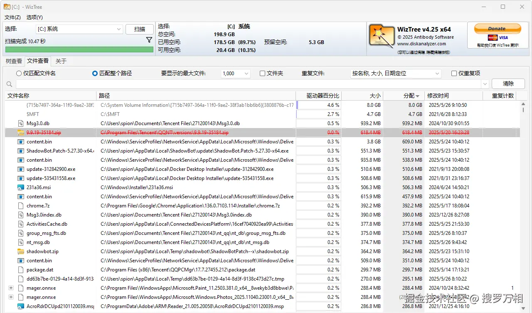Open the max files 1,000 dropdown
The height and width of the screenshot is (313, 532).
pyautogui.click(x=235, y=73)
